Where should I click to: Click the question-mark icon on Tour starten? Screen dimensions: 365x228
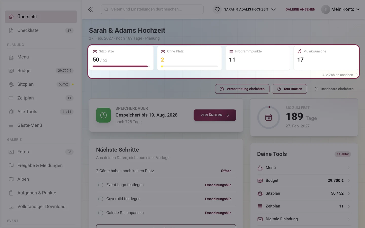[x=279, y=89]
